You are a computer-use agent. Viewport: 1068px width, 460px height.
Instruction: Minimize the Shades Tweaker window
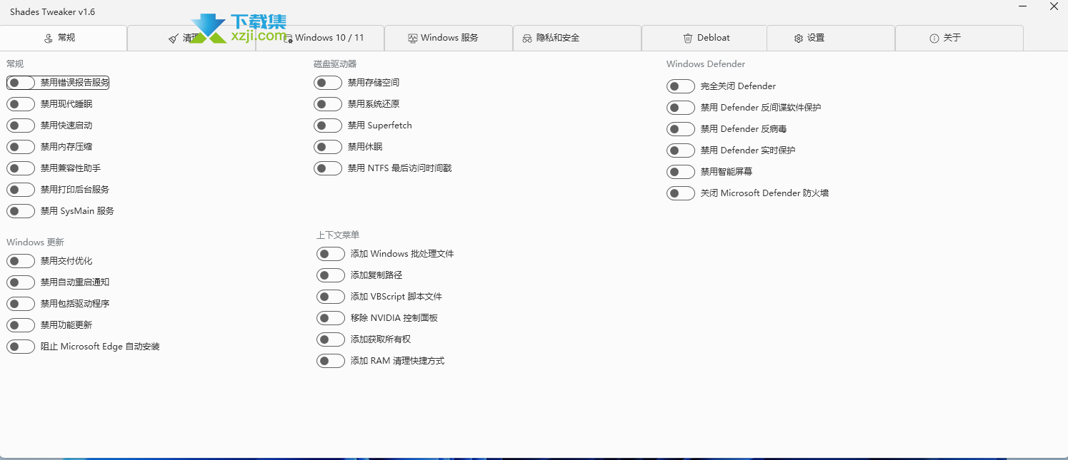click(1023, 6)
